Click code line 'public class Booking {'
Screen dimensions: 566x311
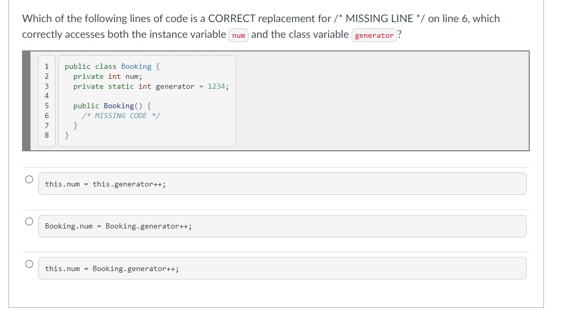(112, 66)
